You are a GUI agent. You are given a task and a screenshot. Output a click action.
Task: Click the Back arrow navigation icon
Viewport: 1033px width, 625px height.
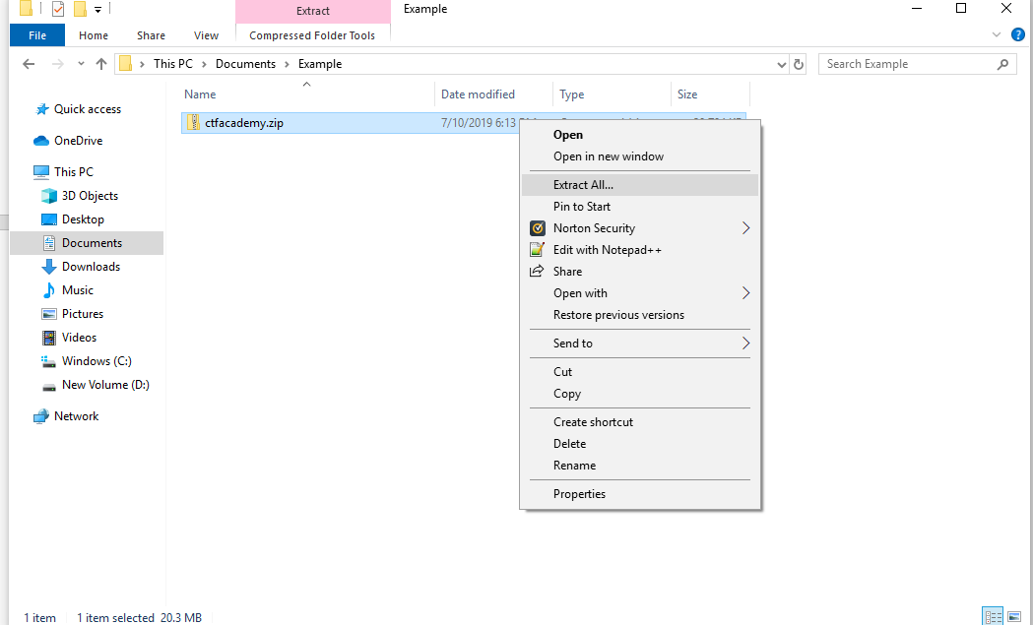click(30, 64)
